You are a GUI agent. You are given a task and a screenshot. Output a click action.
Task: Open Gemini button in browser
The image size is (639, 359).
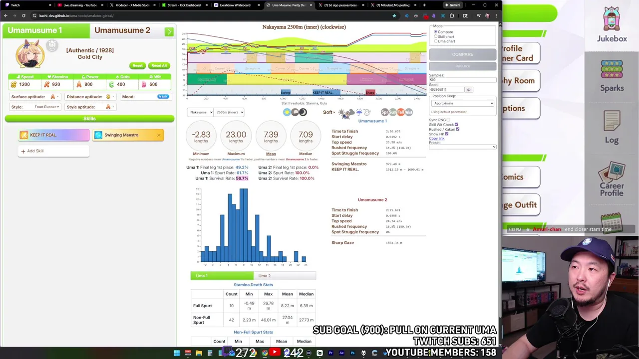coord(453,5)
